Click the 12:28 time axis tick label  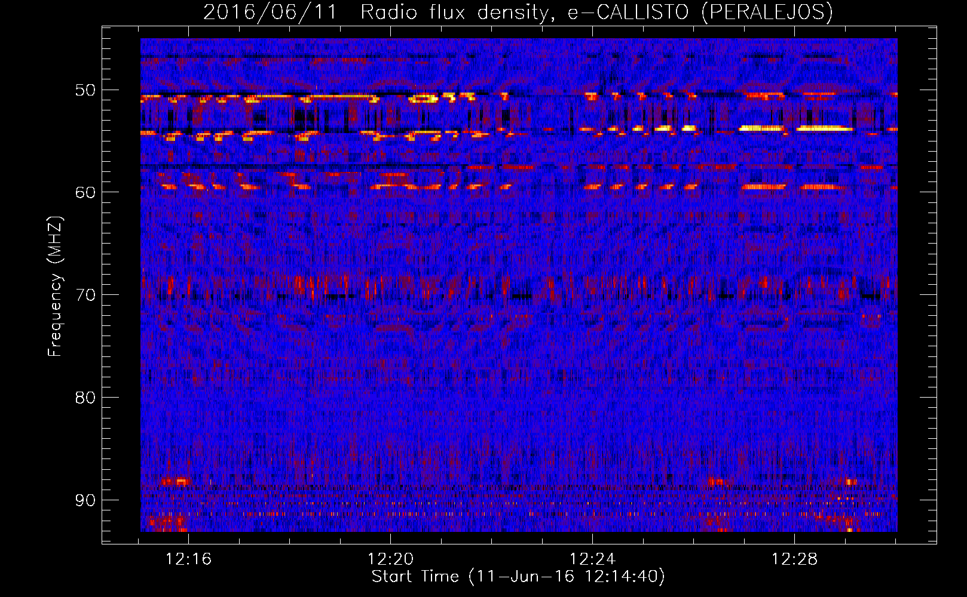coord(794,559)
